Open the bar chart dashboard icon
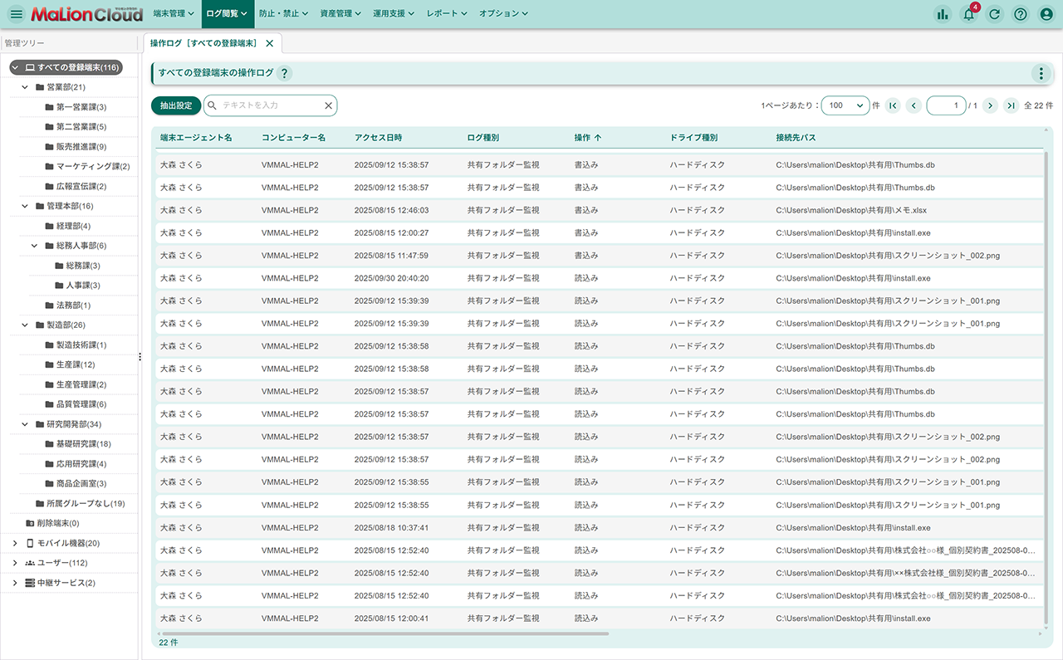This screenshot has width=1063, height=660. (x=942, y=14)
